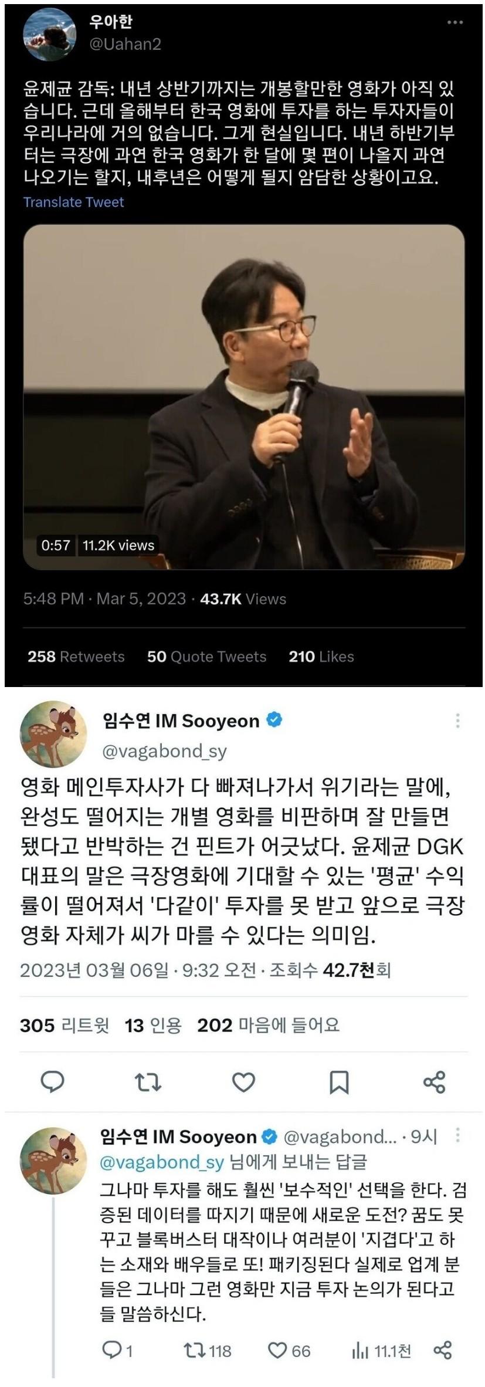Play the video of the man speaking
Screen dimensions: 485x1387
point(243,397)
